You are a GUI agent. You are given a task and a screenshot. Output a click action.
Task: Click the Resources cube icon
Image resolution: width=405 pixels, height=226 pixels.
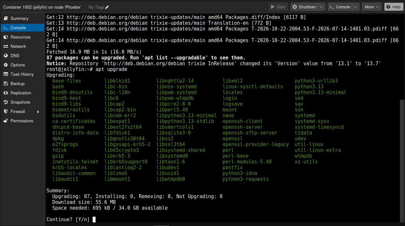(5, 37)
